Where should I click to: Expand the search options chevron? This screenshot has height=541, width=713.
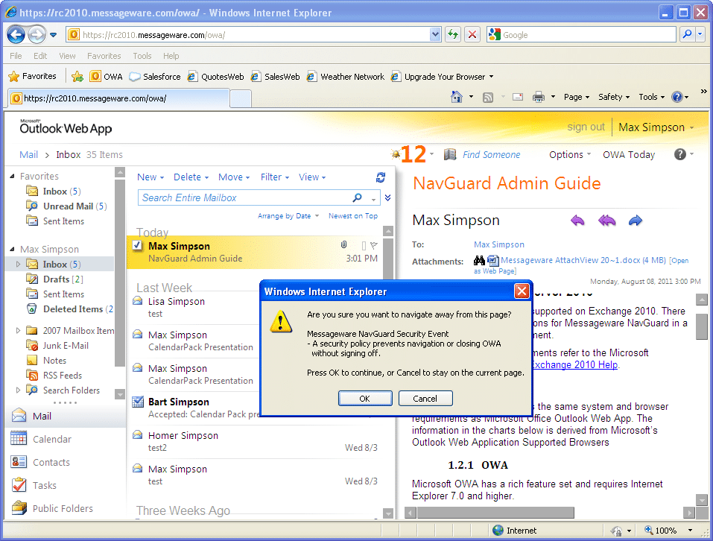pyautogui.click(x=388, y=197)
